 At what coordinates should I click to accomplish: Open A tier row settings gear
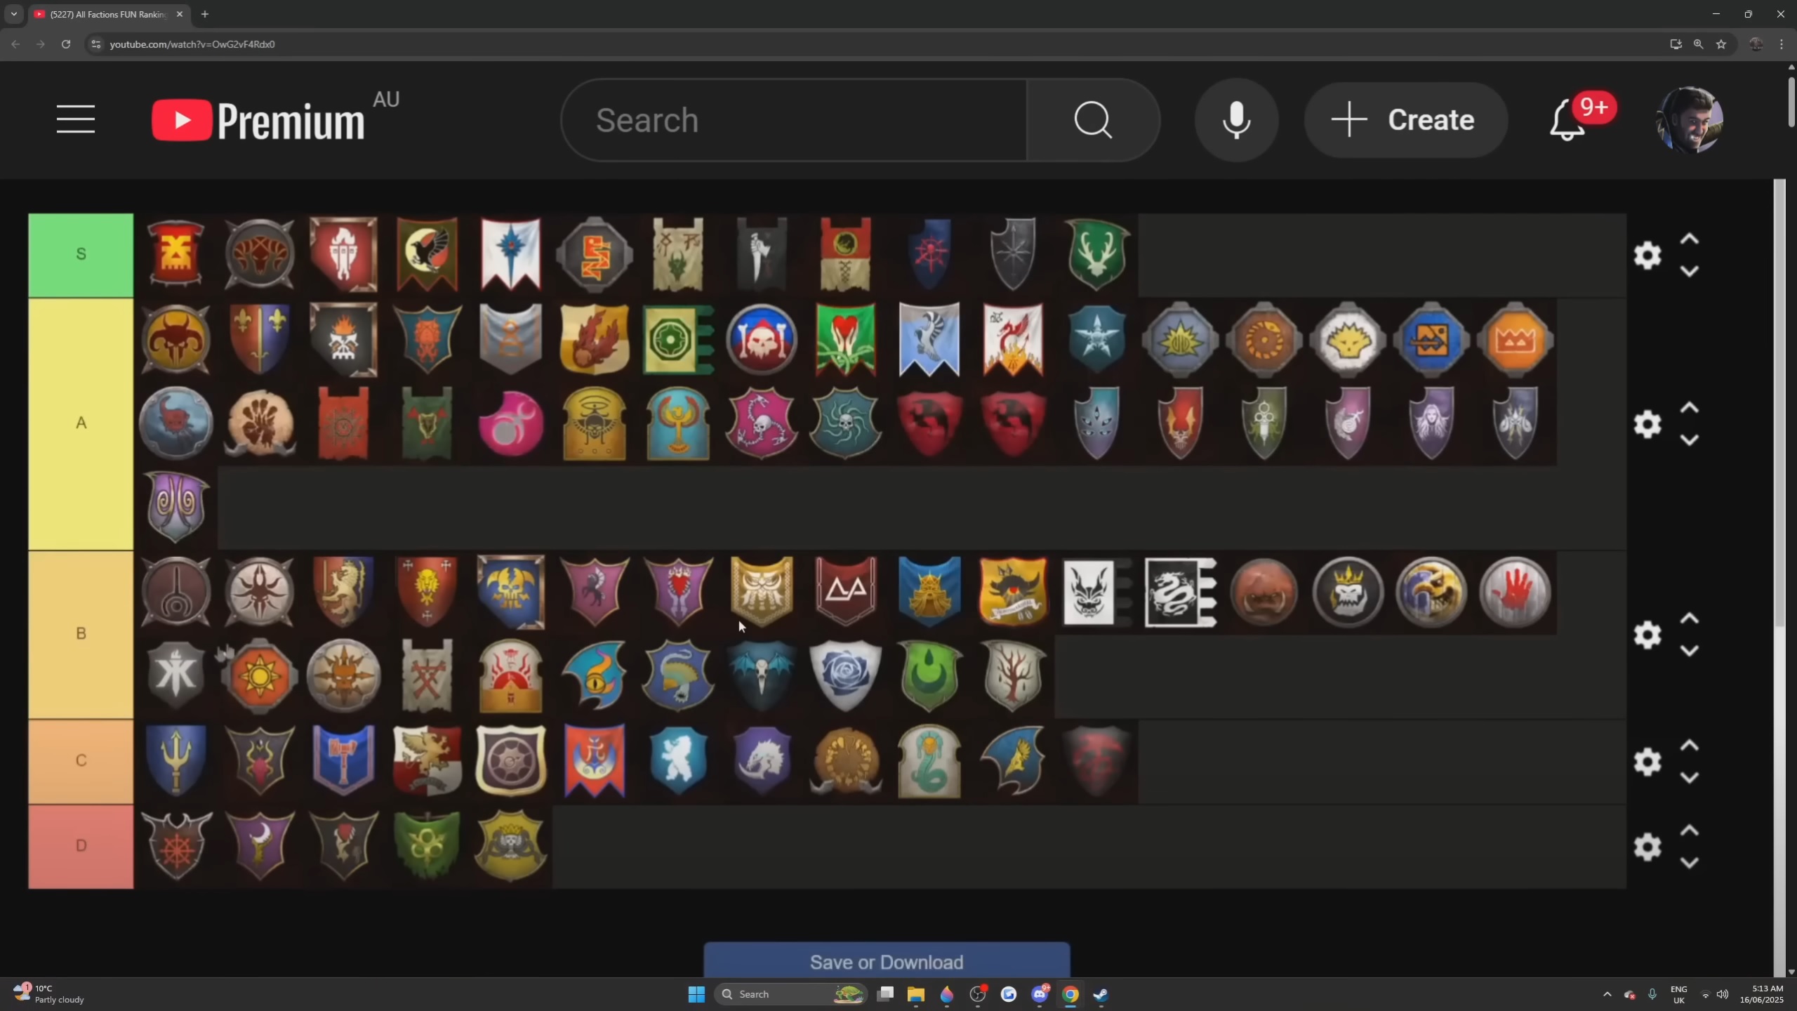1647,424
